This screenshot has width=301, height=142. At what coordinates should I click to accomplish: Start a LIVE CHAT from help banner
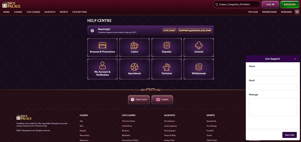(169, 31)
